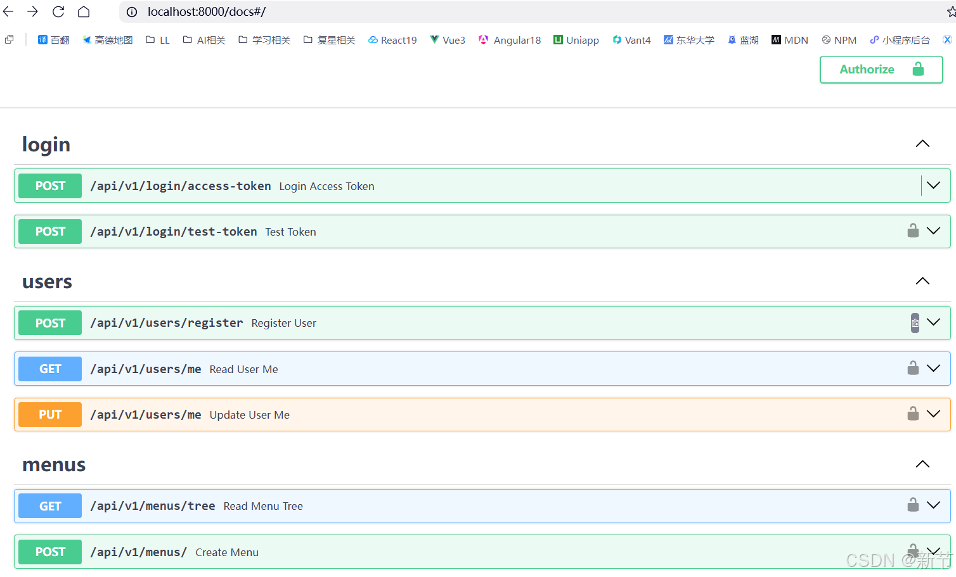Open the Uniapp bookmark

[576, 40]
